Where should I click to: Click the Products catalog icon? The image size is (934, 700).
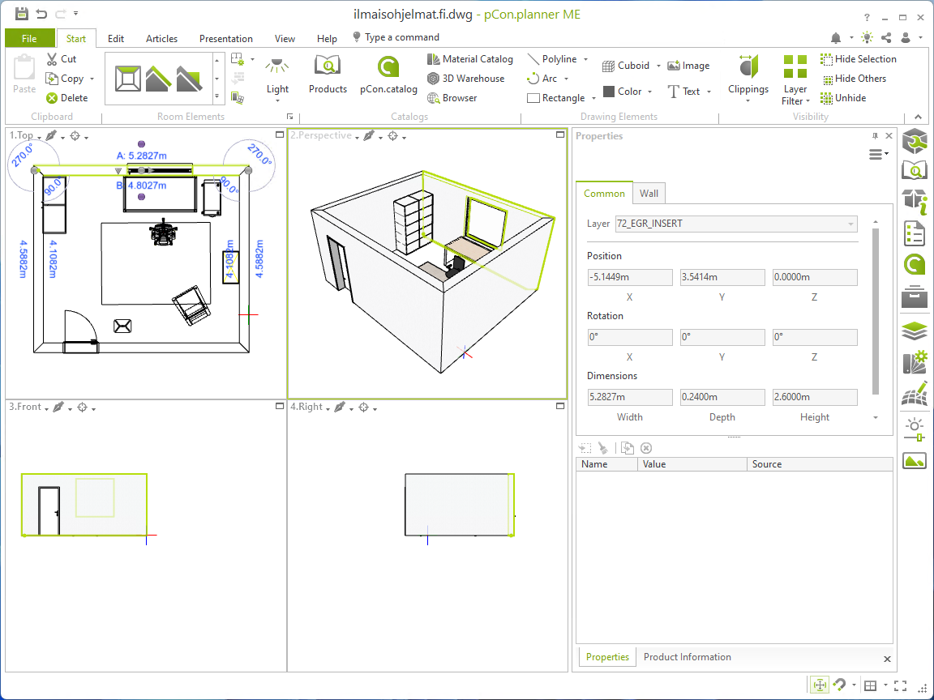coord(328,75)
